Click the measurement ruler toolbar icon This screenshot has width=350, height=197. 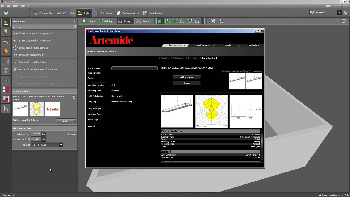coord(222,21)
